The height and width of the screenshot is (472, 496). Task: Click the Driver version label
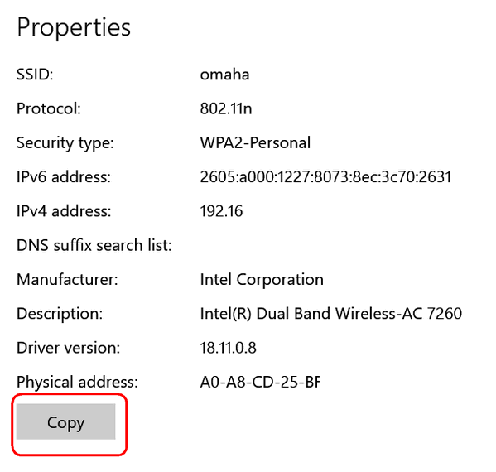69,348
